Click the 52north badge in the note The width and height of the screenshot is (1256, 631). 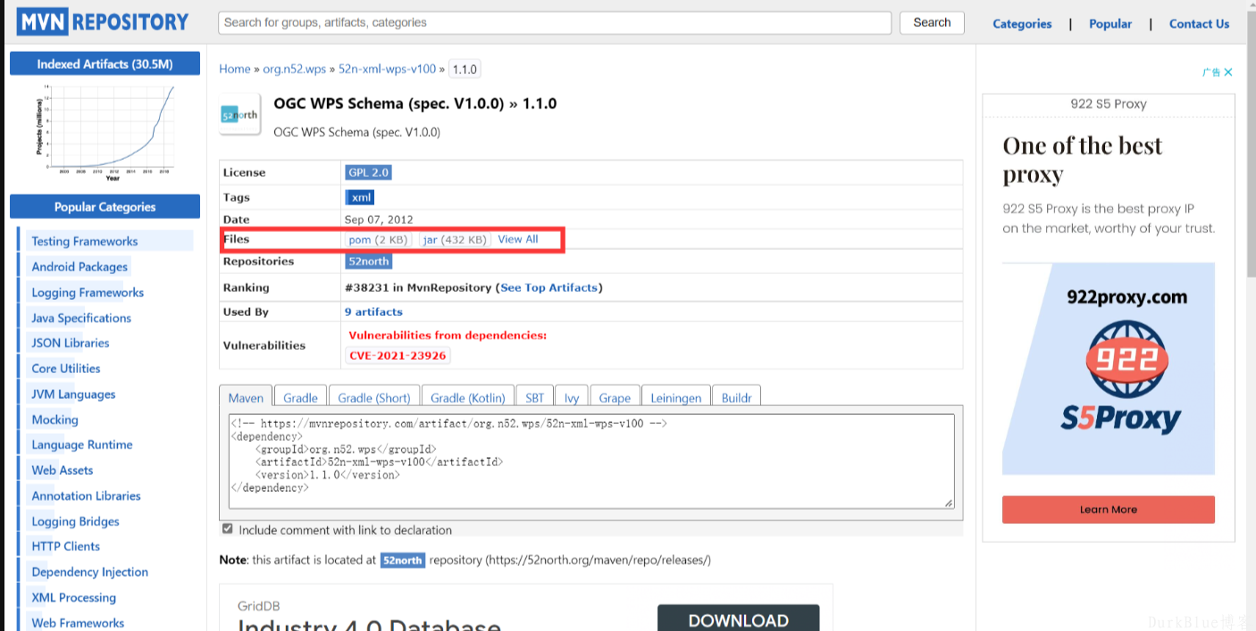coord(402,560)
